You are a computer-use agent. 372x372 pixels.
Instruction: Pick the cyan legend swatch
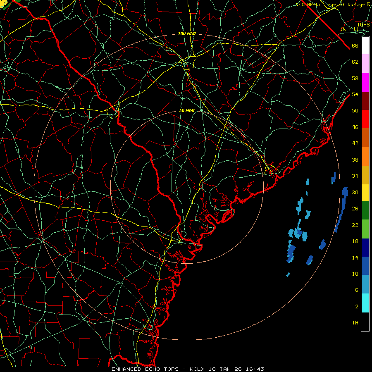[x=365, y=303]
